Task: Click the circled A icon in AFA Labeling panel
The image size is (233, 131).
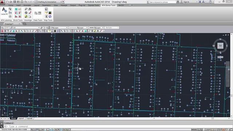Action: point(10,16)
